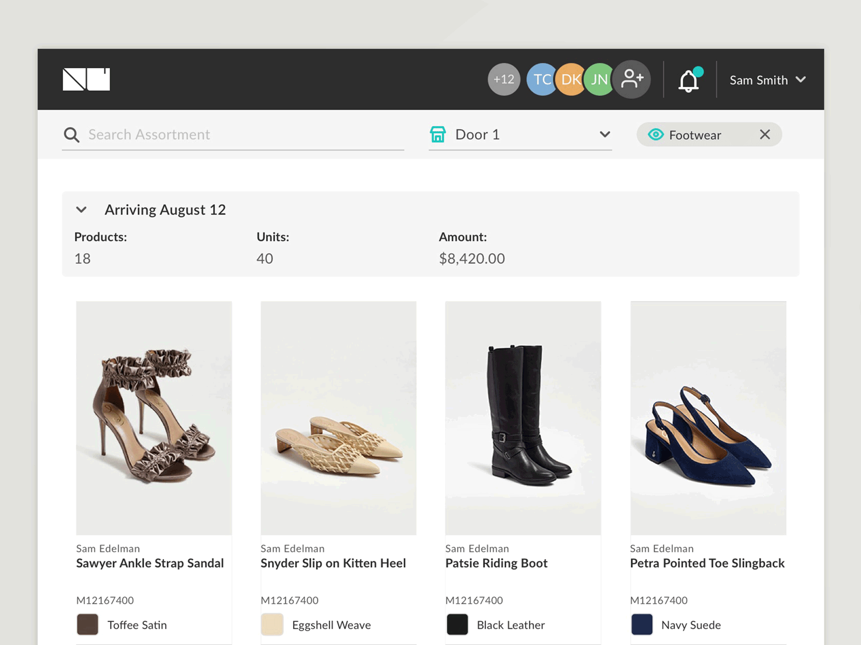861x645 pixels.
Task: Click the Black Leather color label
Action: click(x=511, y=625)
